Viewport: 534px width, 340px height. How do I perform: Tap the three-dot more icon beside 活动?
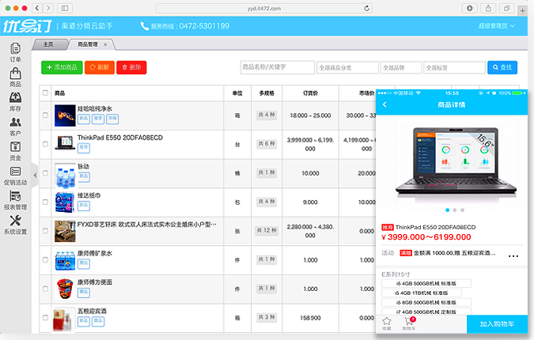[x=513, y=256]
